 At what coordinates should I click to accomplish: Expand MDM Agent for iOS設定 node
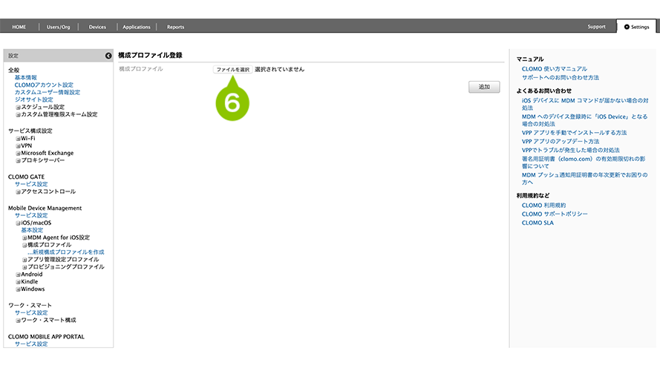pyautogui.click(x=24, y=237)
